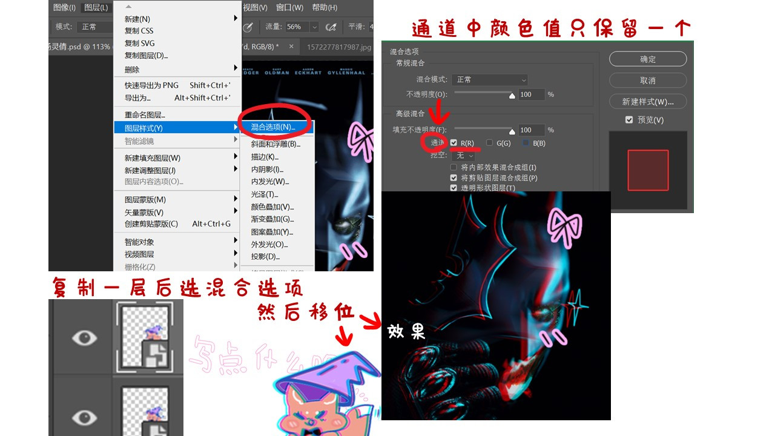Open the 图像(I) menu
775x436 pixels.
click(x=64, y=7)
